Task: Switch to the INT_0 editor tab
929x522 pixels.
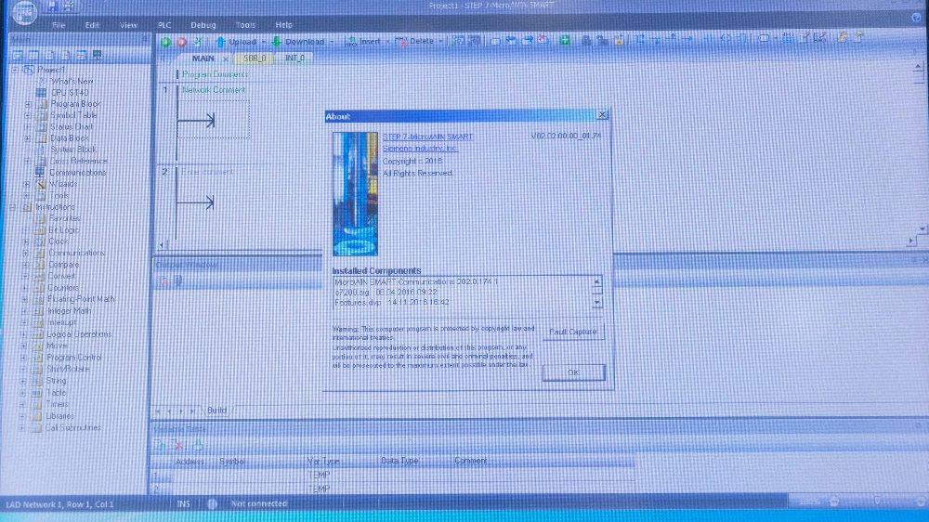Action: point(294,59)
